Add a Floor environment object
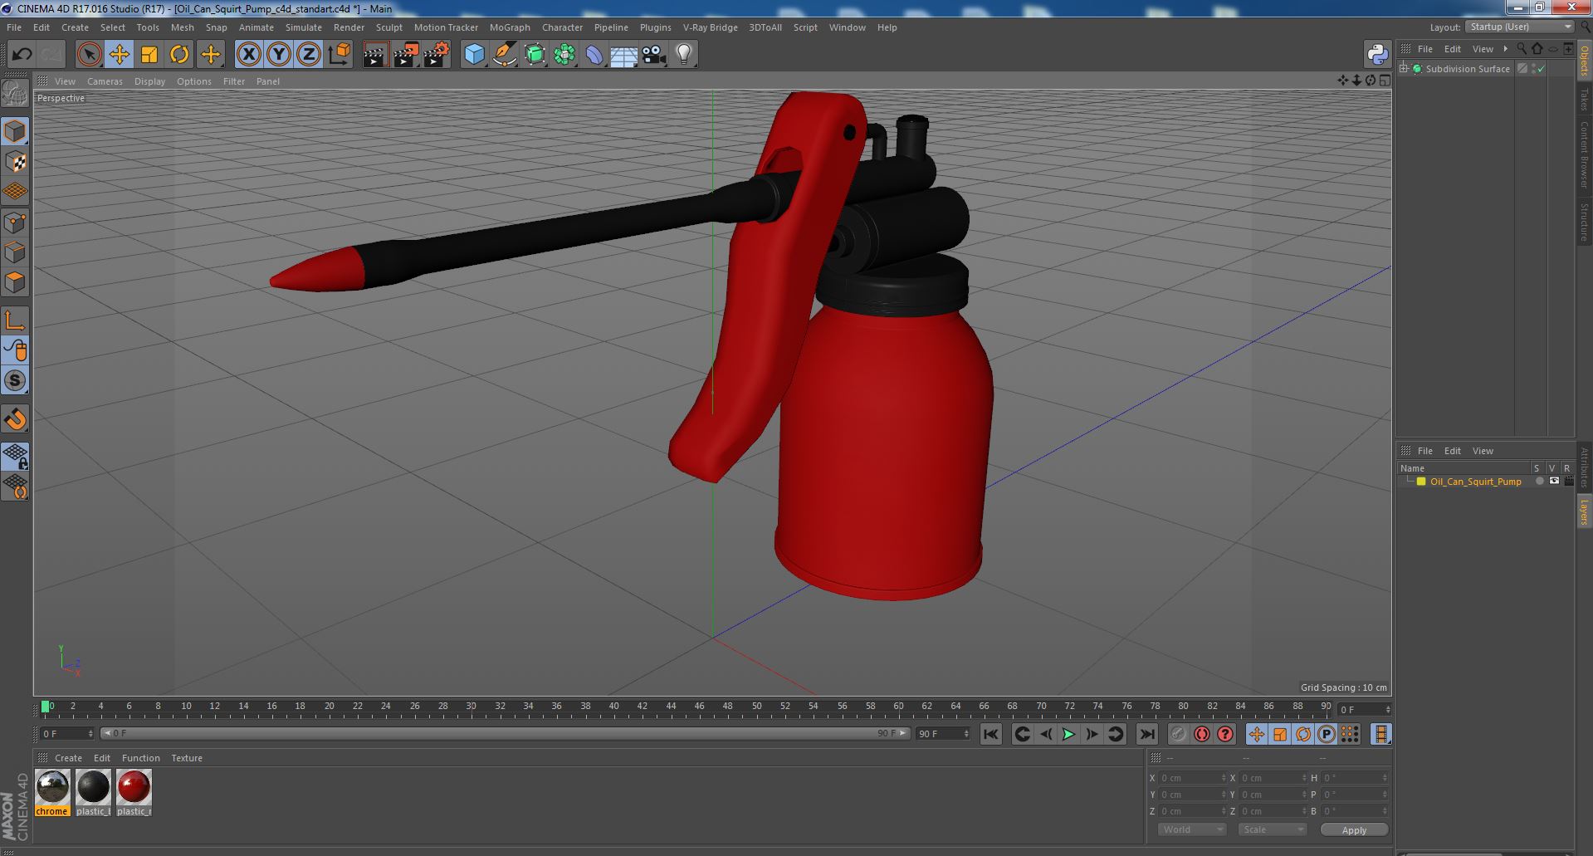1593x856 pixels. tap(624, 55)
